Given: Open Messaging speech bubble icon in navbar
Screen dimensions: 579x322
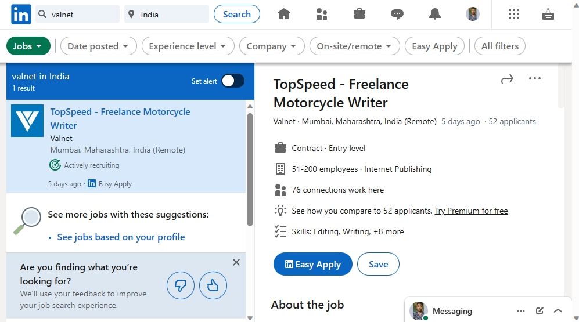Looking at the screenshot, I should coord(397,15).
